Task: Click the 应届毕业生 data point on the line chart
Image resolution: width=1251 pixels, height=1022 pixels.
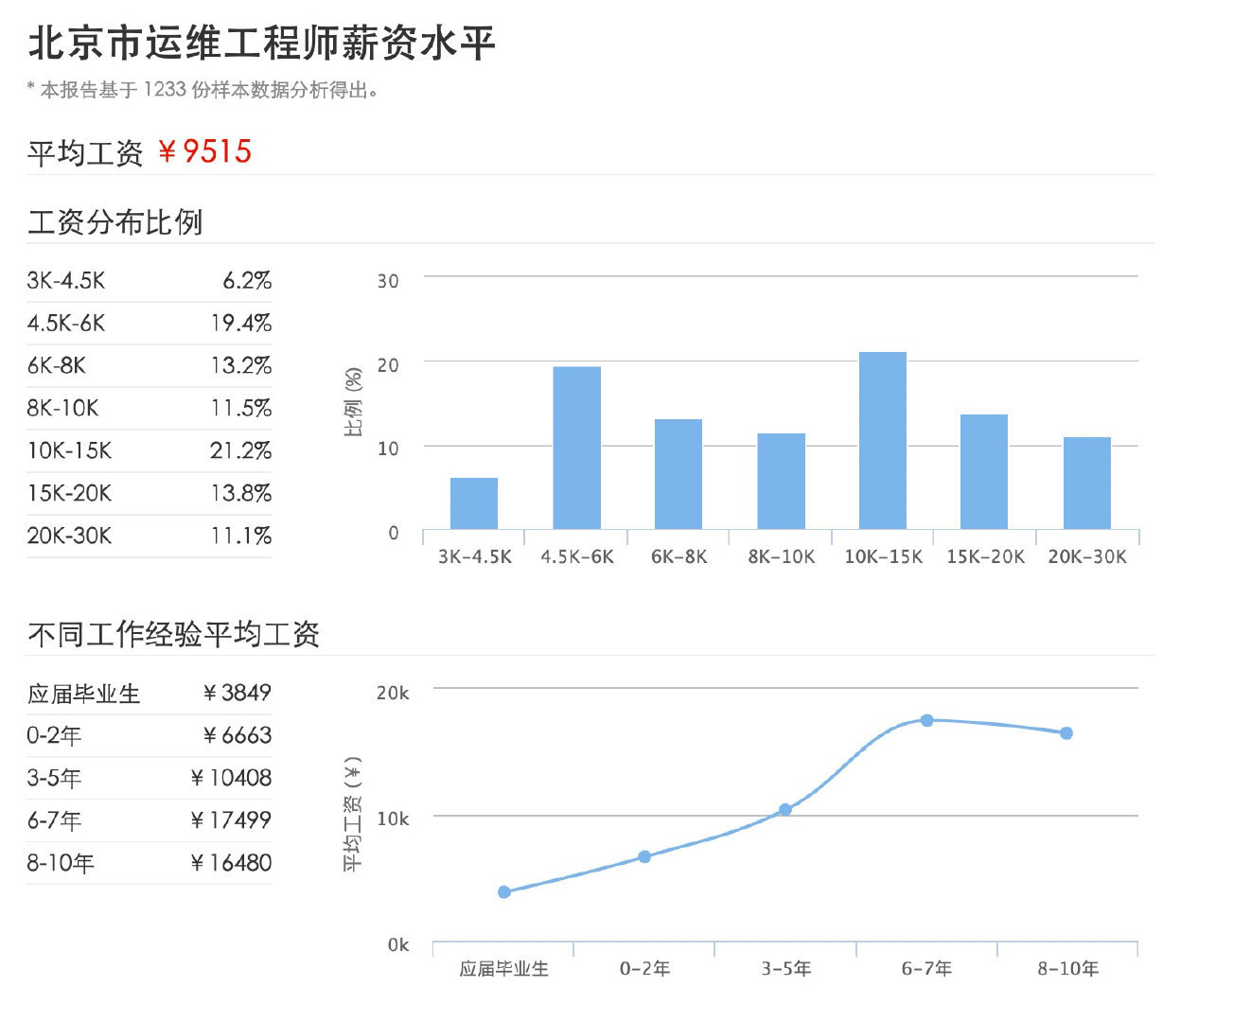Action: point(504,891)
